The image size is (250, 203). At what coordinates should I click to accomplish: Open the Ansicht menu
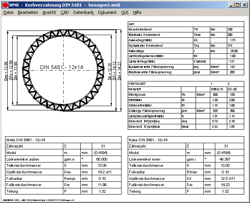point(49,12)
